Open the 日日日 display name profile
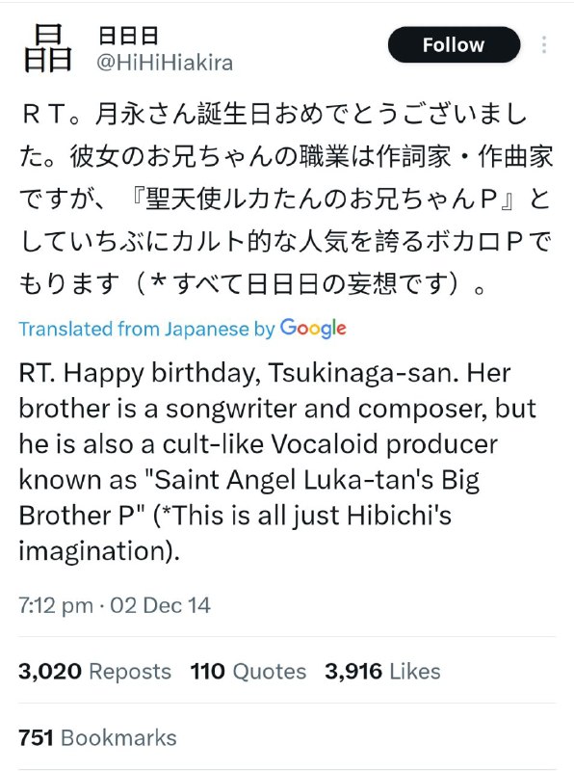 [129, 36]
